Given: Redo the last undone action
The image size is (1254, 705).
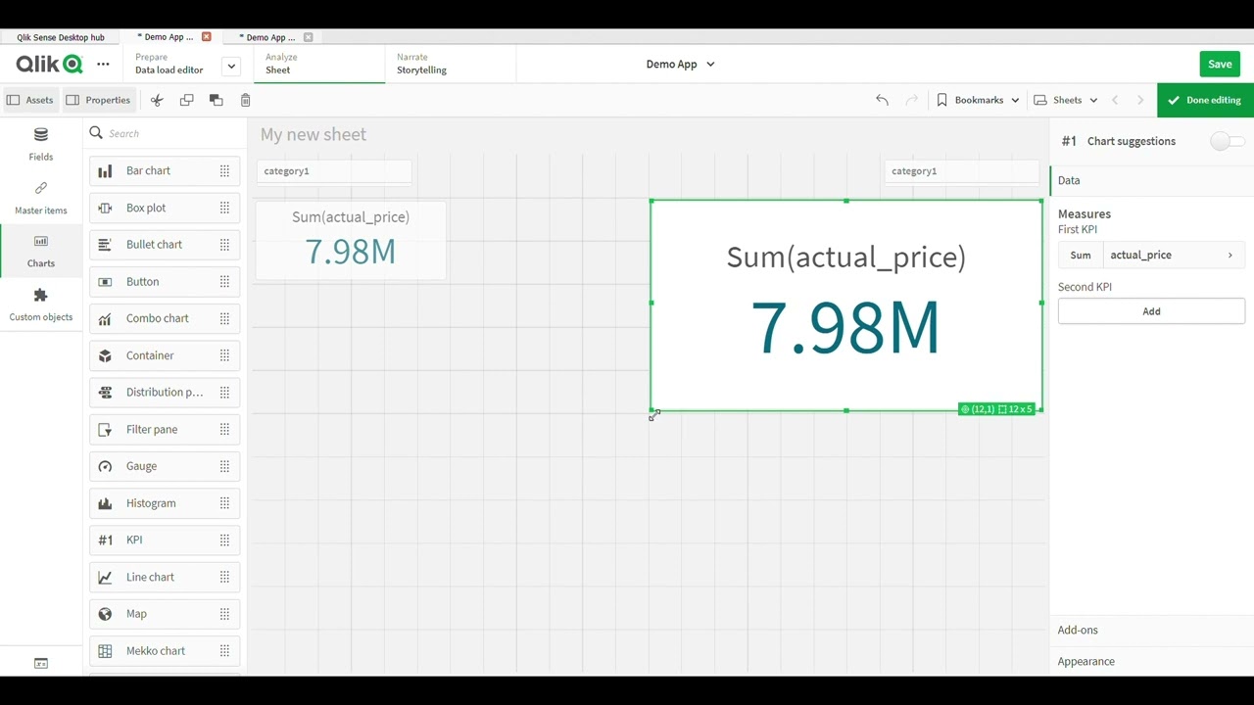Looking at the screenshot, I should point(912,100).
